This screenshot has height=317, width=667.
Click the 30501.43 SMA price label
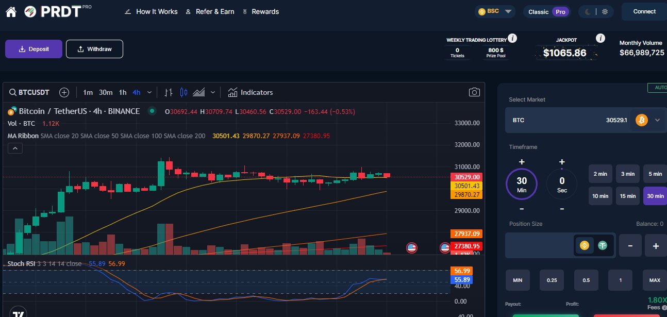[466, 186]
